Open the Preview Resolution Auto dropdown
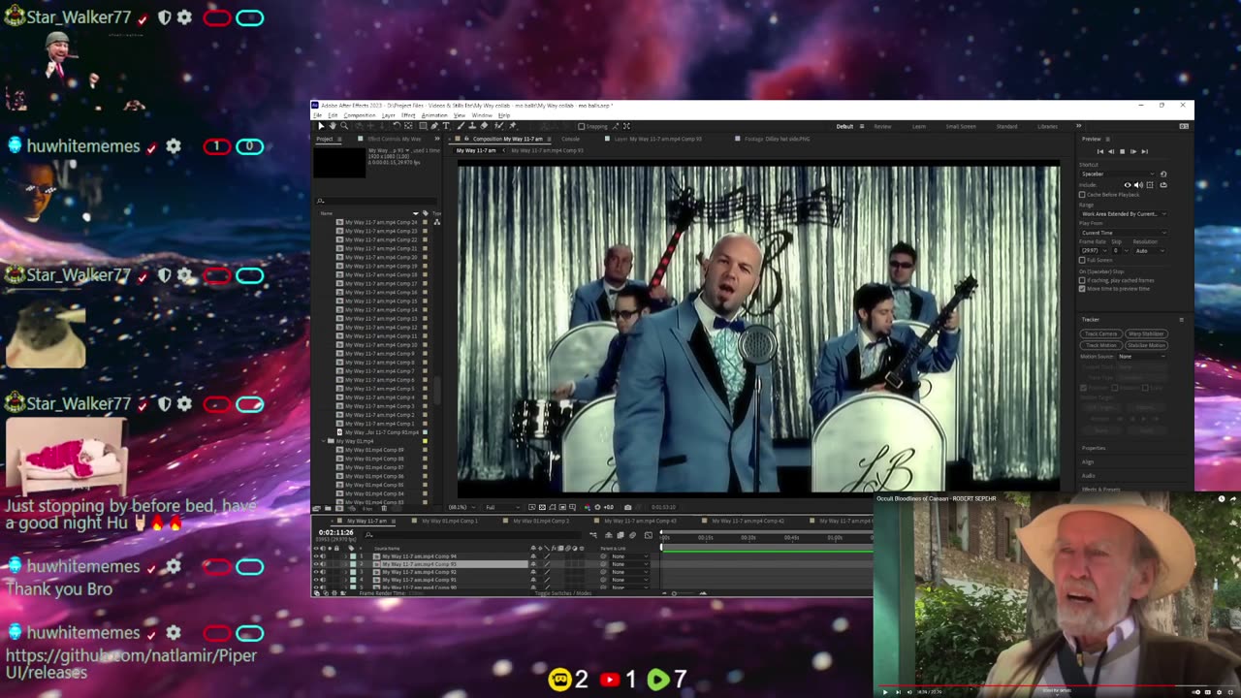This screenshot has height=698, width=1241. pos(1150,250)
